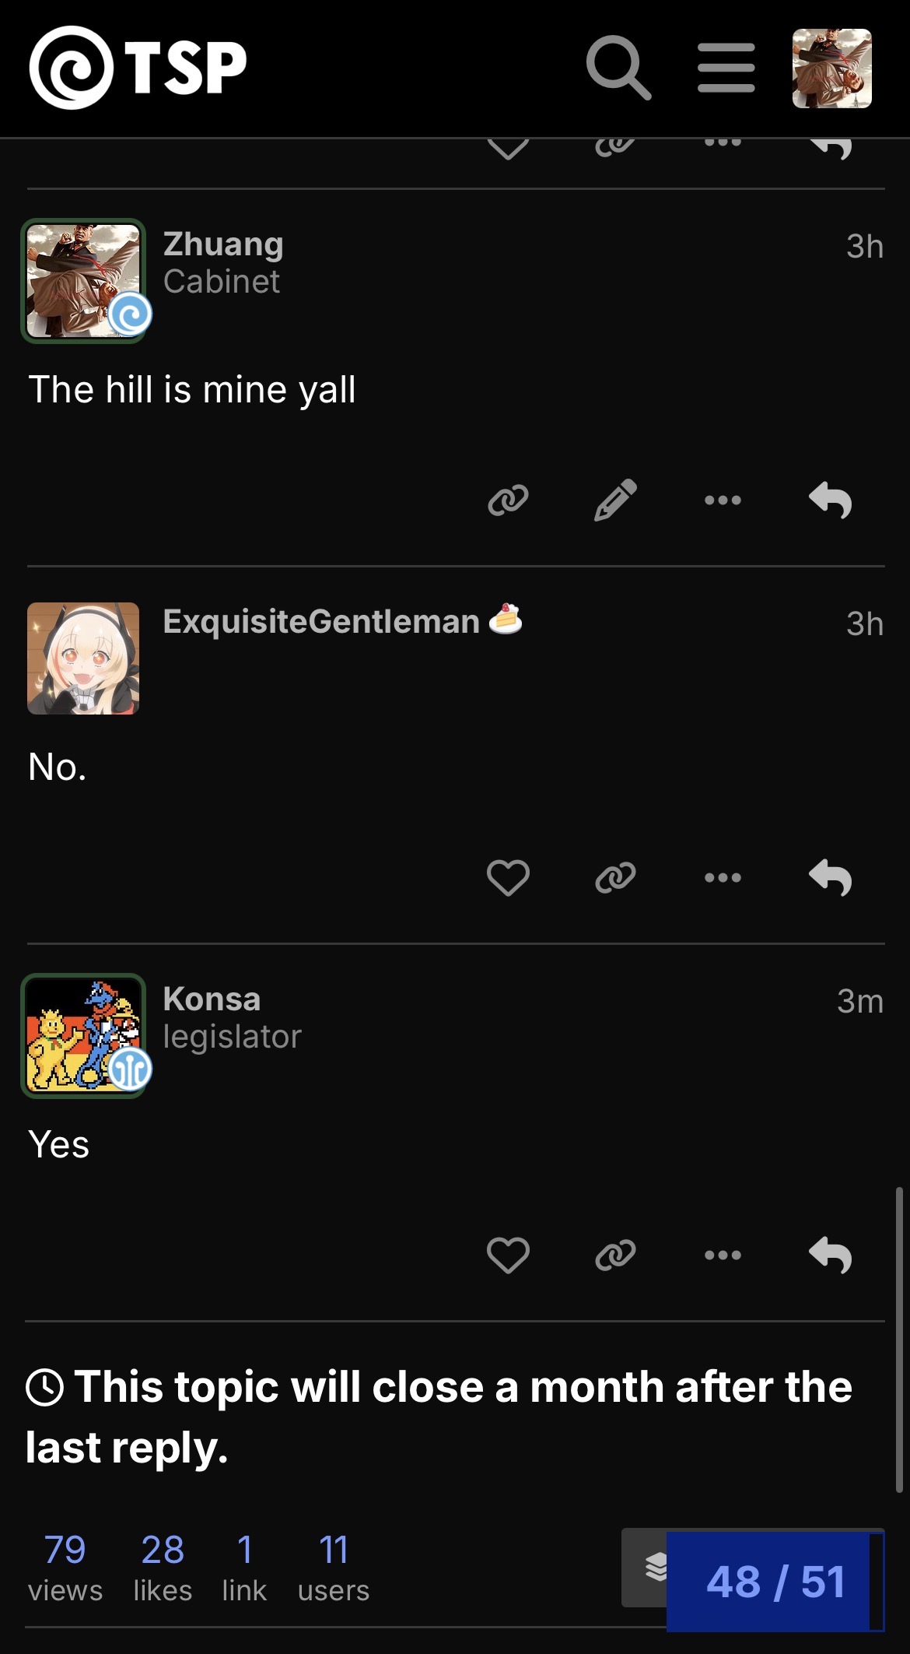Show more actions on ExquisiteGentleman's post
Image resolution: width=910 pixels, height=1654 pixels.
(723, 877)
